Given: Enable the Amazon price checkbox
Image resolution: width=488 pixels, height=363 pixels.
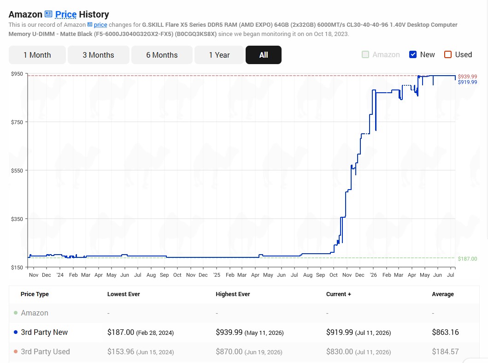Looking at the screenshot, I should [x=365, y=54].
